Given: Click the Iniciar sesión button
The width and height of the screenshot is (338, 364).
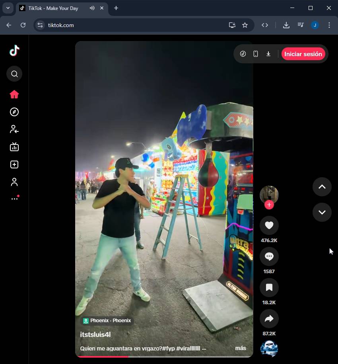Looking at the screenshot, I should 303,54.
